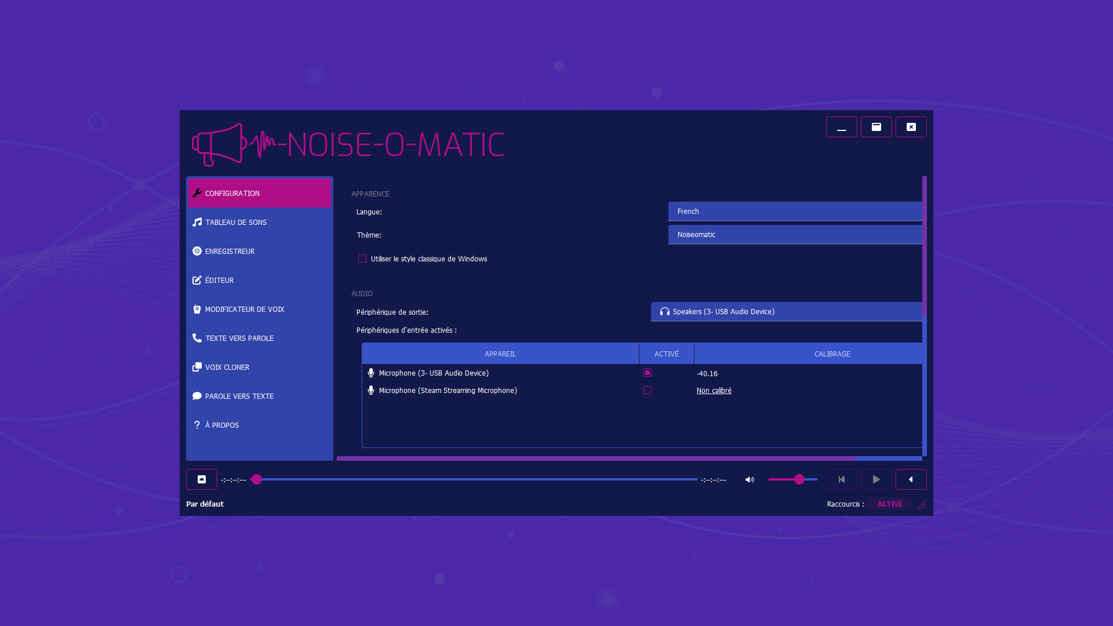Click the collapse sidebar arrow button

pyautogui.click(x=911, y=479)
